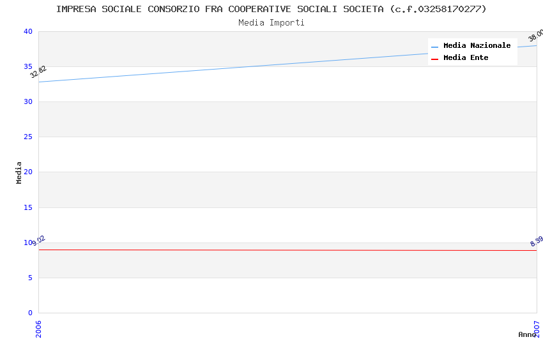Click the Media y-axis title
543x351 pixels.
tap(19, 172)
